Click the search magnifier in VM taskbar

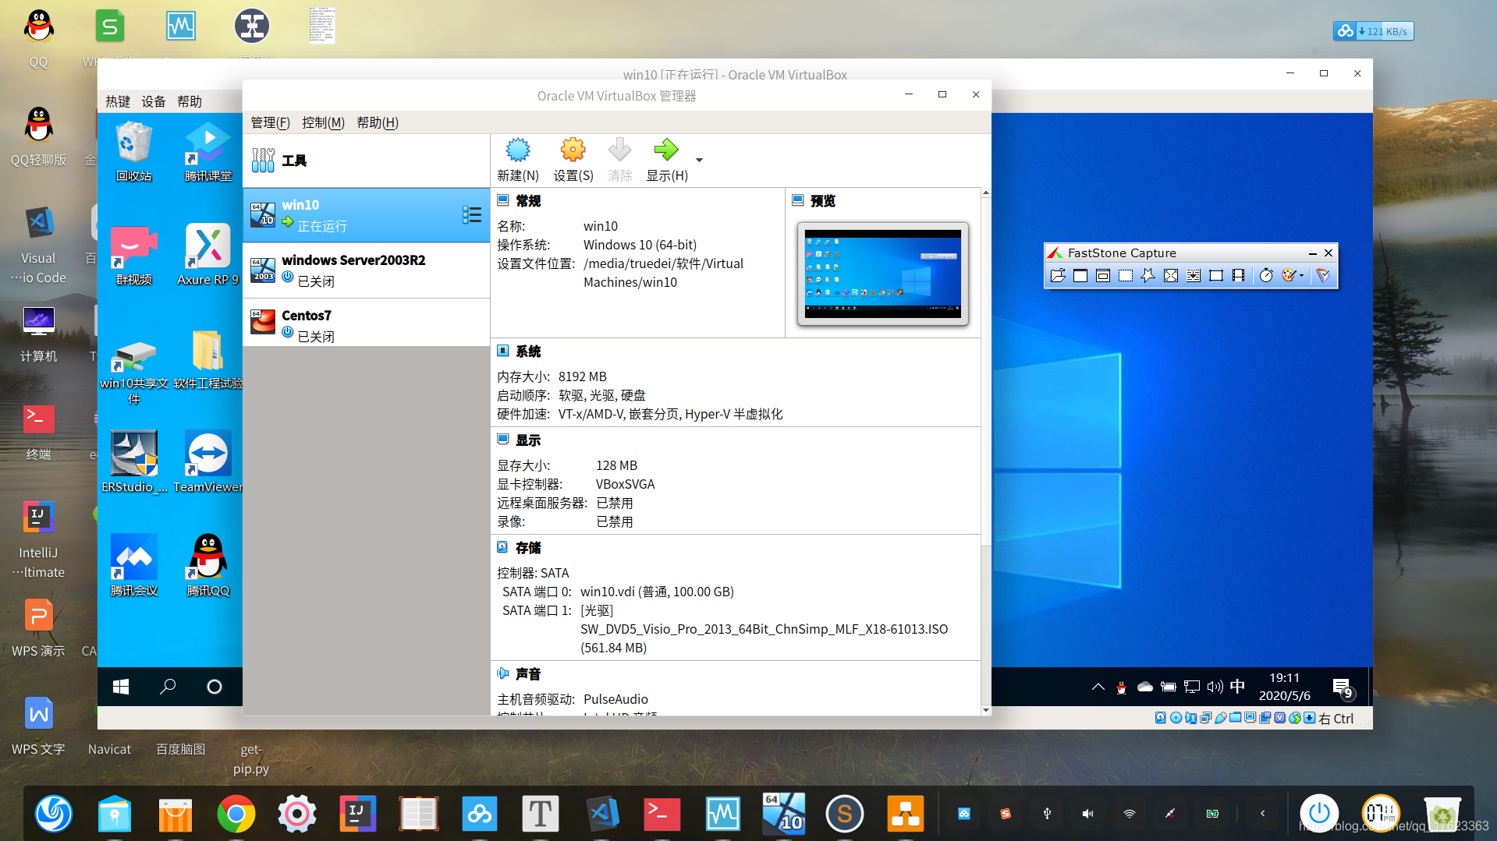pos(168,687)
